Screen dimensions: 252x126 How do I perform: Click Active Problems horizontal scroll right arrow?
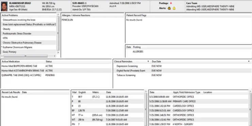[55, 56]
